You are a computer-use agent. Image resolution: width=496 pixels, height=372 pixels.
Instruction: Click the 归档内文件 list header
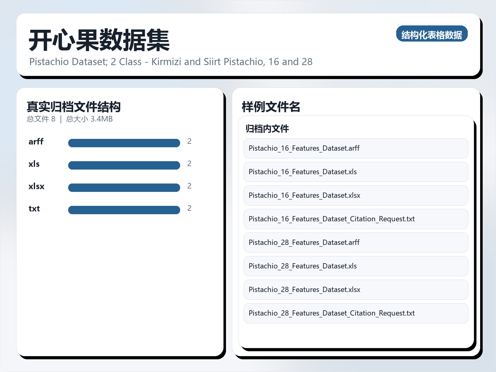coord(267,129)
